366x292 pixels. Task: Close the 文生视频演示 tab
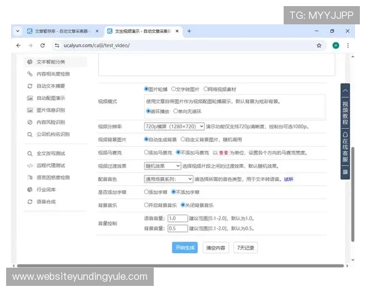click(177, 31)
